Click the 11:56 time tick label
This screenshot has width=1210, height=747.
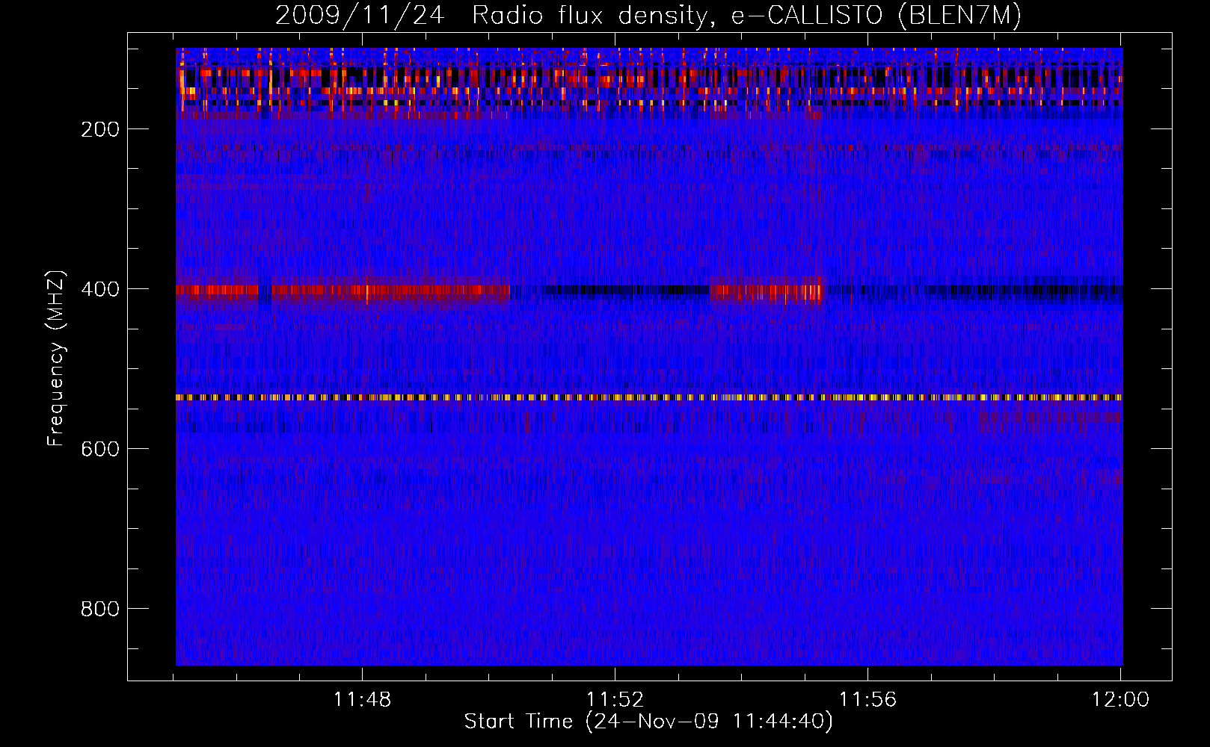pyautogui.click(x=867, y=700)
